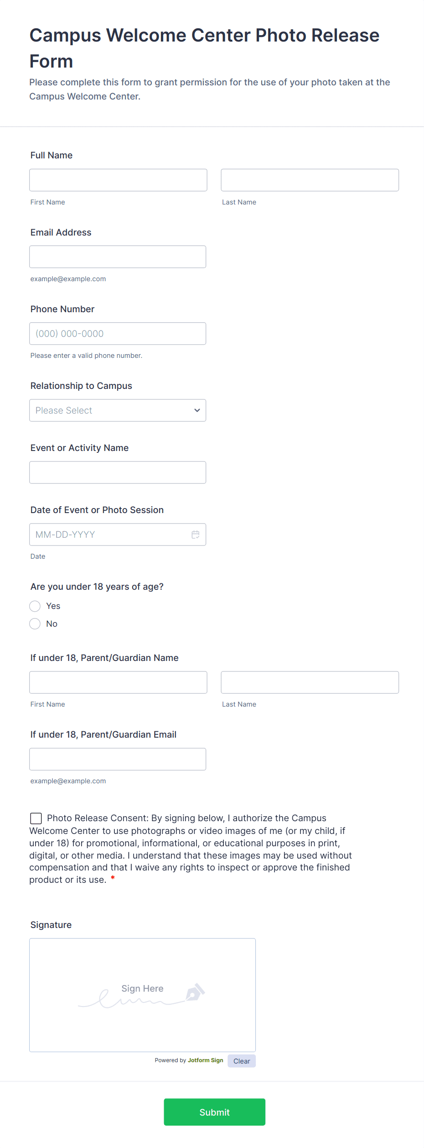Screen dimensions: 424x1148
Task: Check the Photo Release Consent checkbox
Action: pyautogui.click(x=36, y=818)
